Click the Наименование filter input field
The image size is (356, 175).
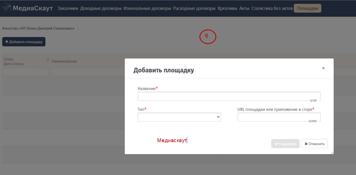88,72
